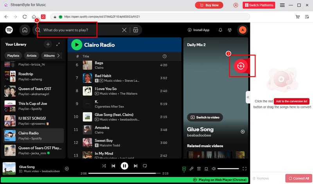Pause the current track
The height and width of the screenshot is (184, 313).
point(124,166)
